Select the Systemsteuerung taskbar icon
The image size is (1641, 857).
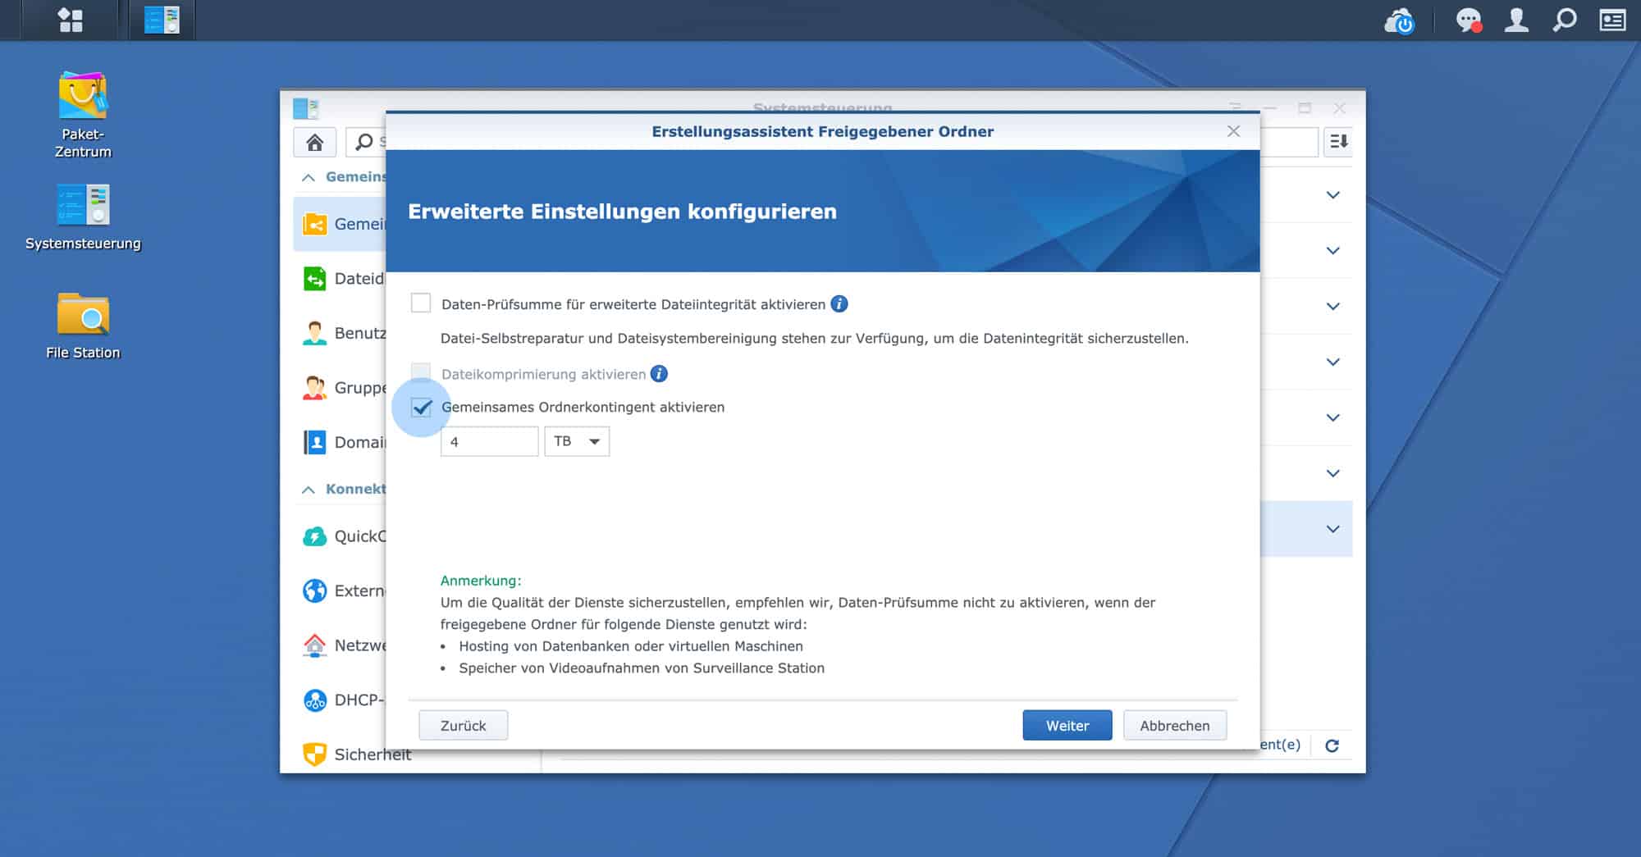tap(162, 20)
